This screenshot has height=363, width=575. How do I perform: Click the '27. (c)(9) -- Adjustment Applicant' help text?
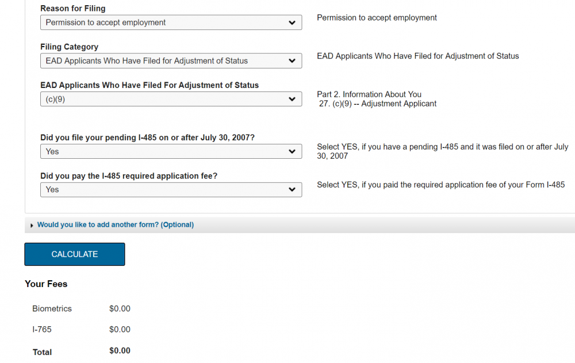[x=378, y=104]
